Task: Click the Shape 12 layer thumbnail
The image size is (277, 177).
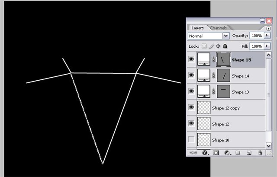Action: [204, 123]
